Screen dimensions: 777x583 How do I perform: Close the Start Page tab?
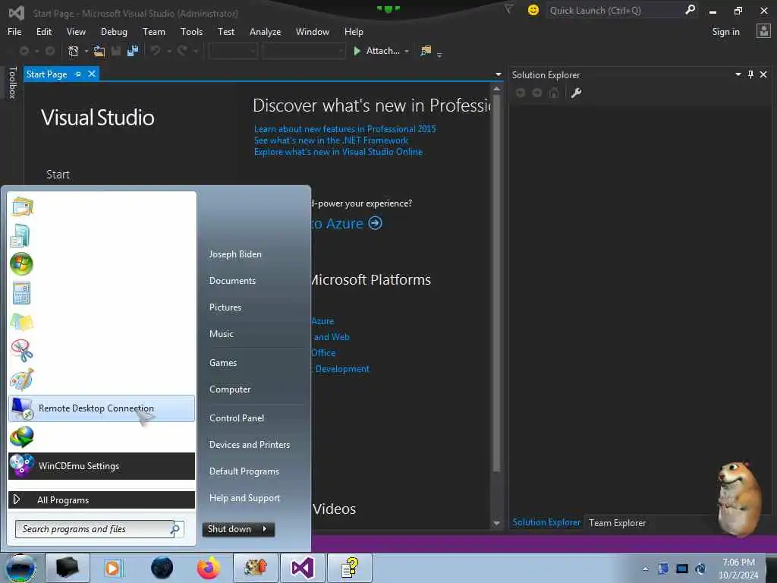(x=92, y=74)
